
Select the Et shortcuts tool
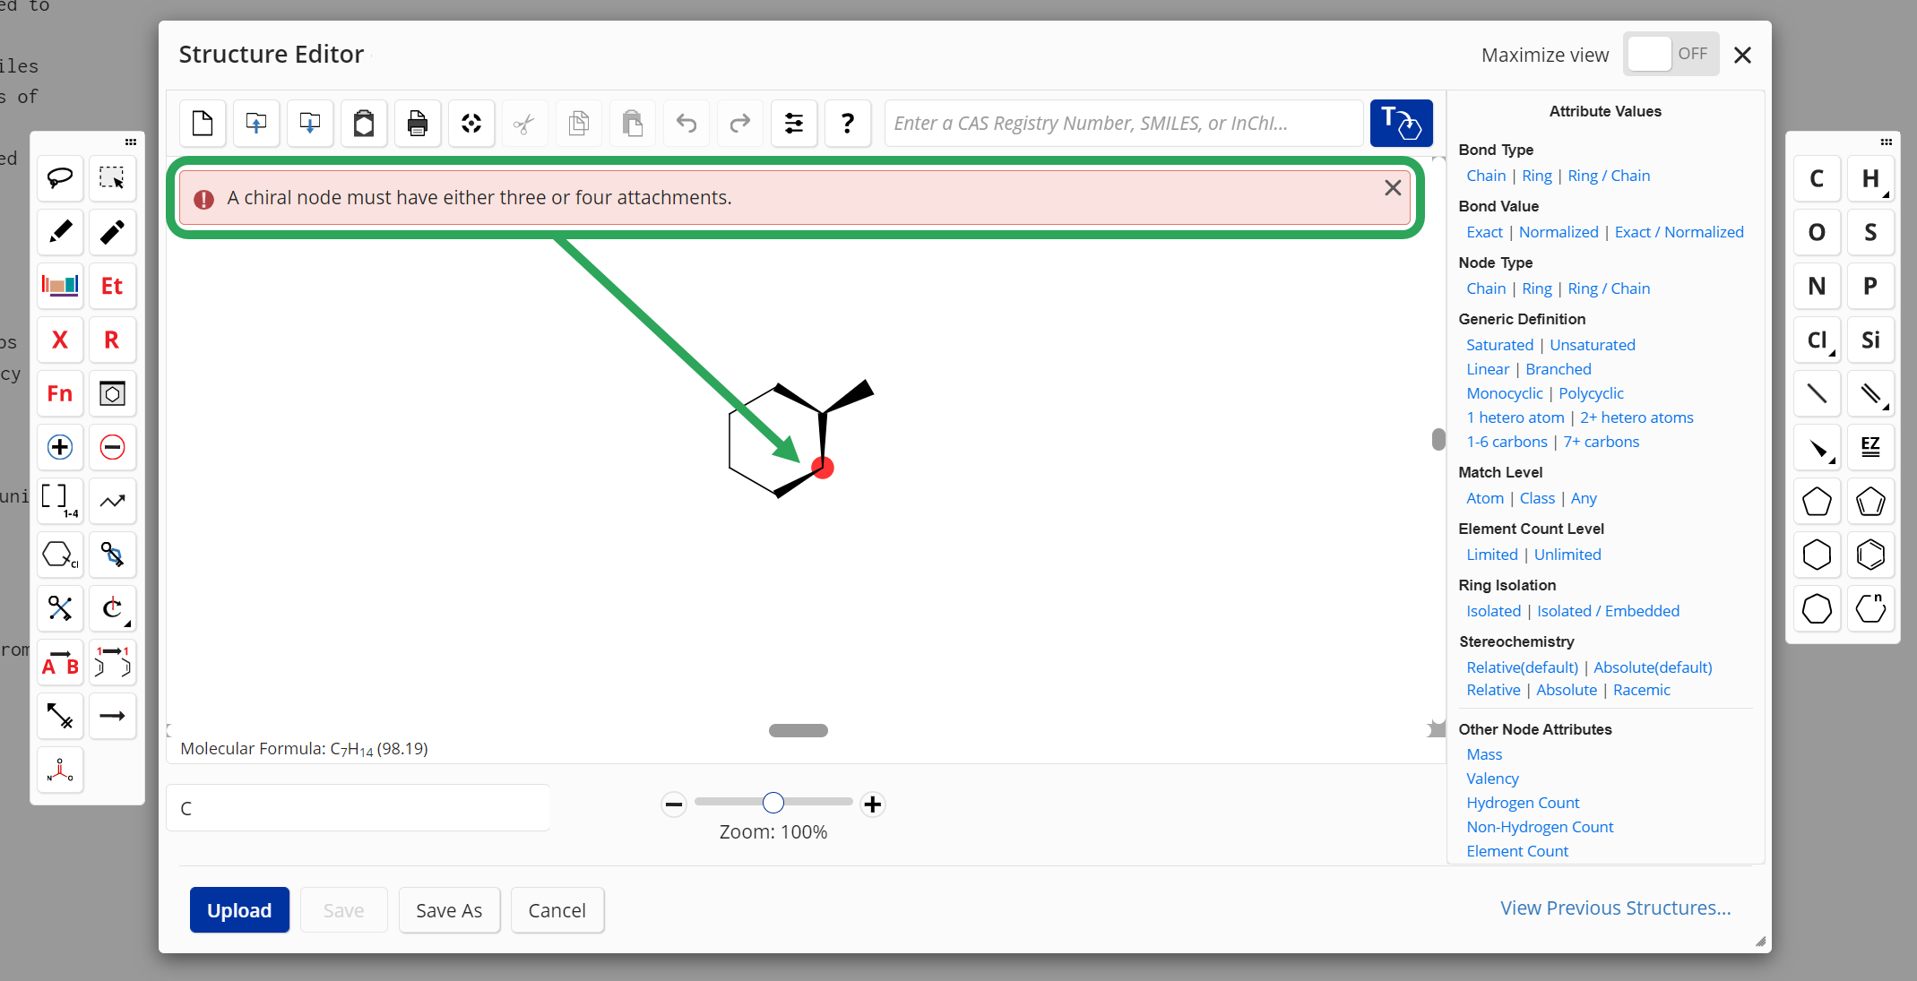pos(112,286)
